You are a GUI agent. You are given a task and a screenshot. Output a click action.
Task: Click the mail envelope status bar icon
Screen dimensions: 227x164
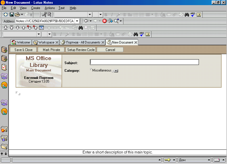[x=217, y=160]
